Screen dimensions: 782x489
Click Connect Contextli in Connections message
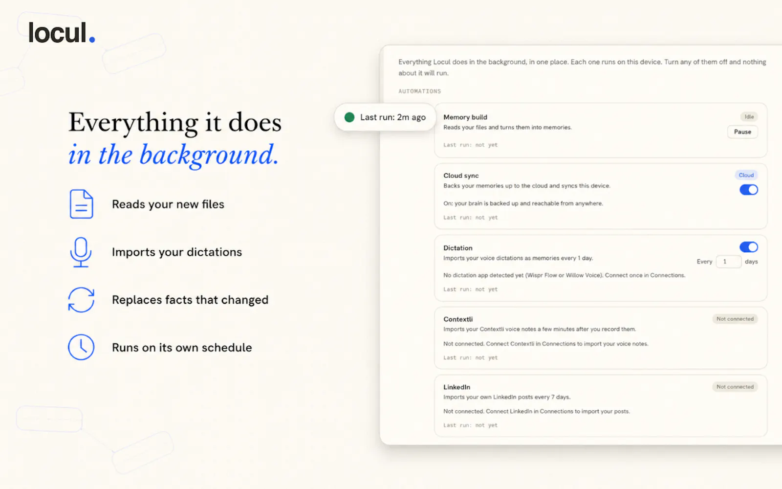pyautogui.click(x=545, y=344)
